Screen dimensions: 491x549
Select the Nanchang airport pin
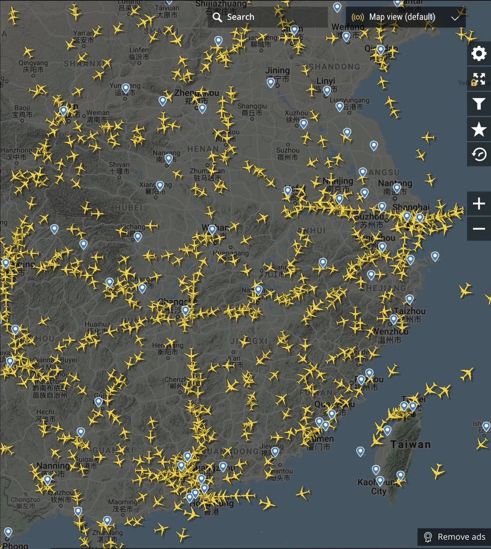(x=258, y=290)
